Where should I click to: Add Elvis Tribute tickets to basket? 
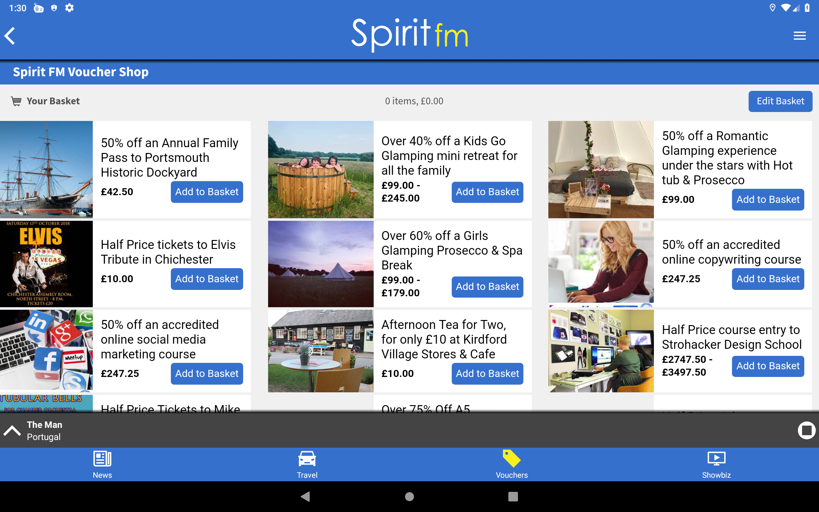click(x=206, y=279)
